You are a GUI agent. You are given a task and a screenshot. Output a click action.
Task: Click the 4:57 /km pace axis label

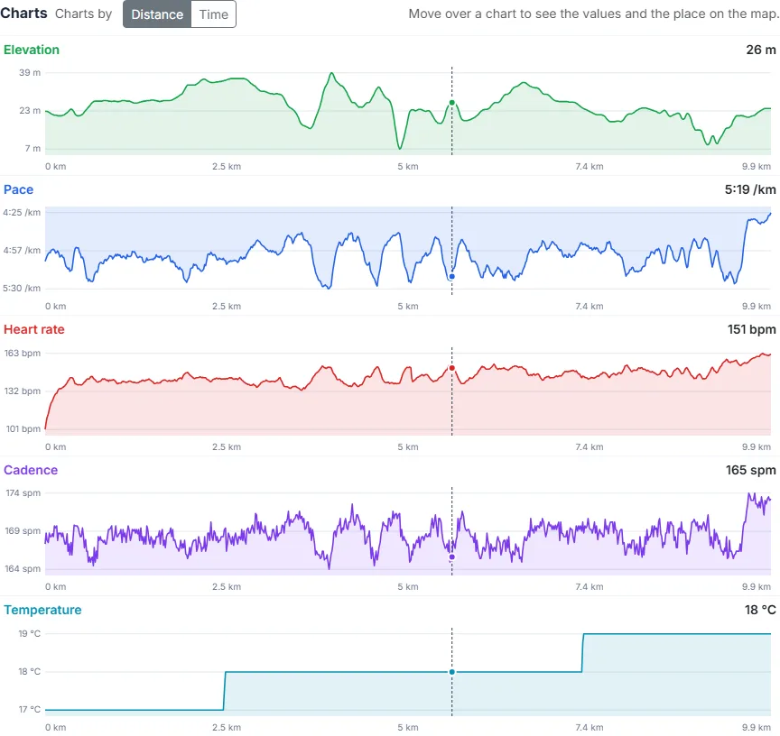[x=22, y=251]
